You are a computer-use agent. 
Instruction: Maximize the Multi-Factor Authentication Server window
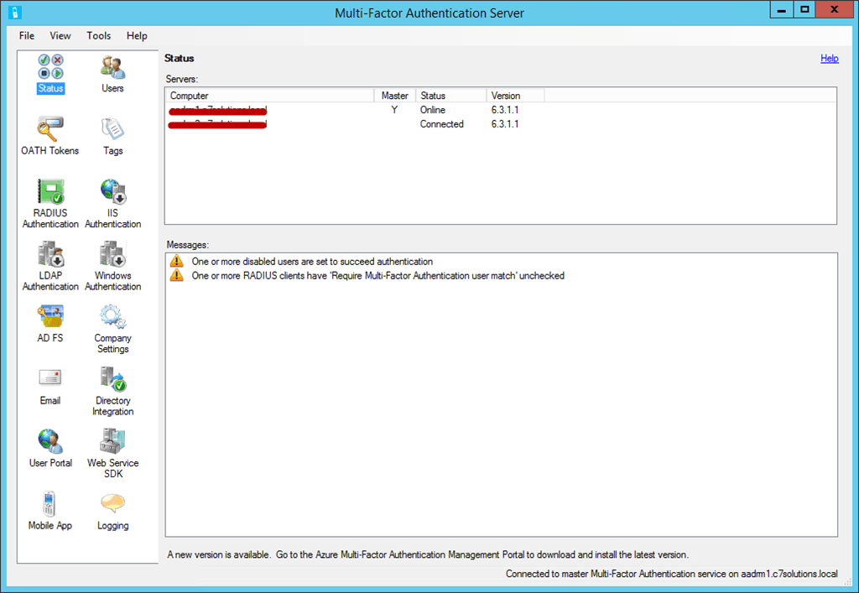coord(804,10)
